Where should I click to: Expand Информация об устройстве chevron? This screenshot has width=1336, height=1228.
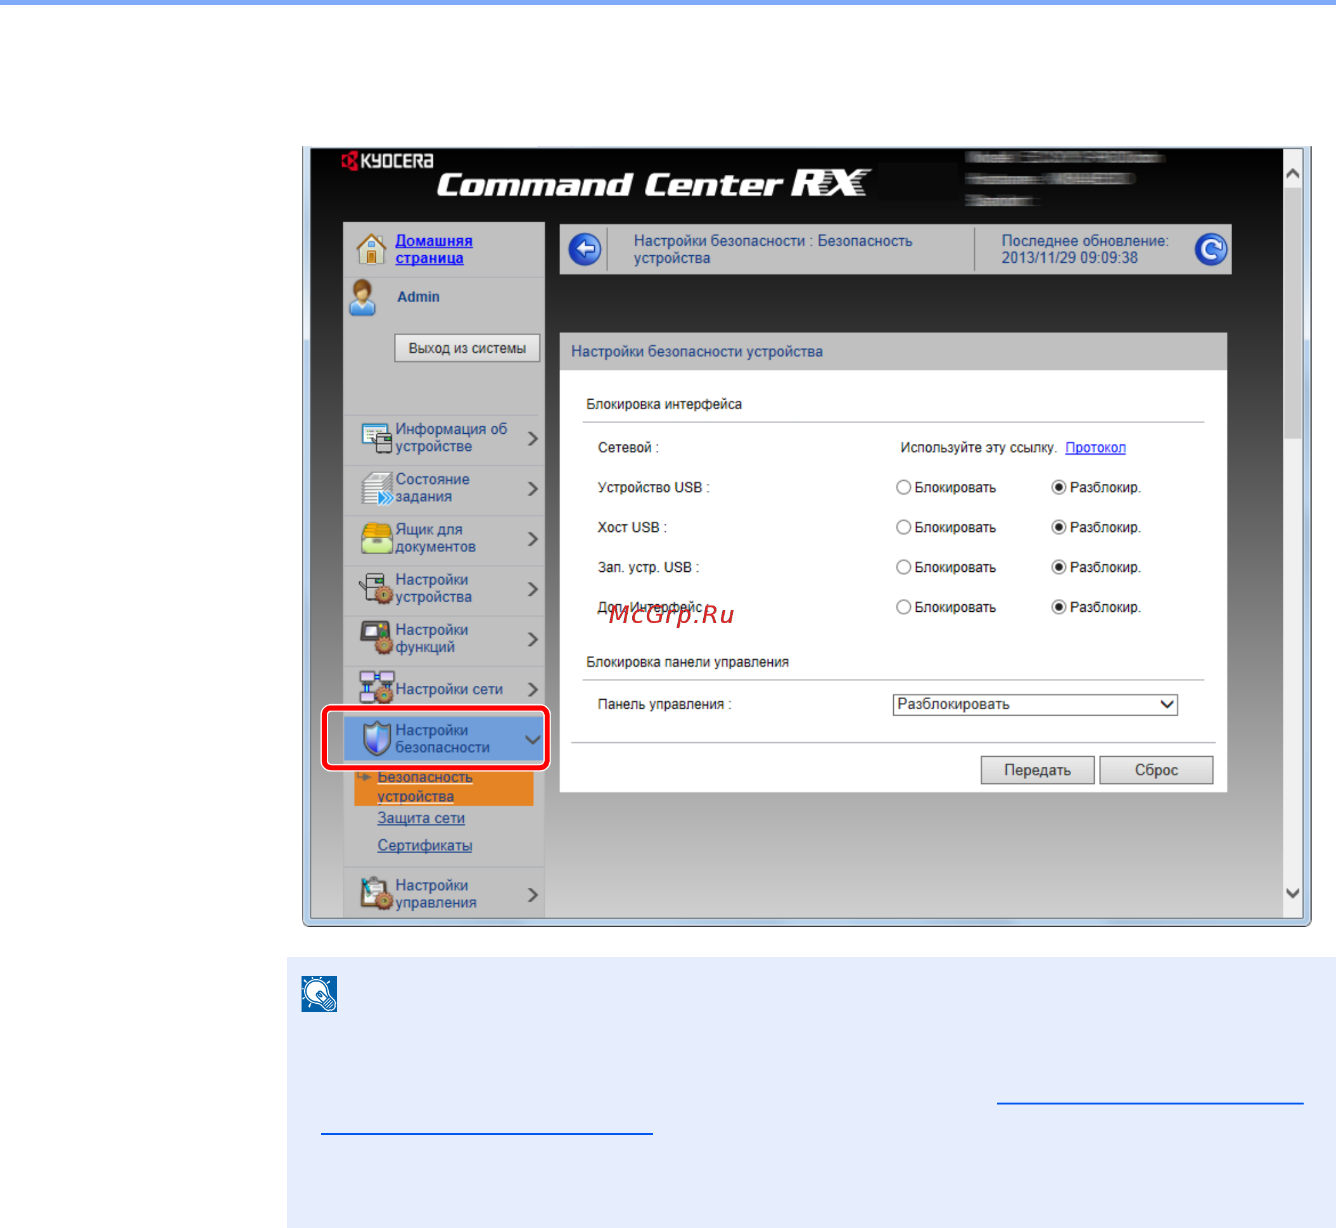(x=532, y=438)
